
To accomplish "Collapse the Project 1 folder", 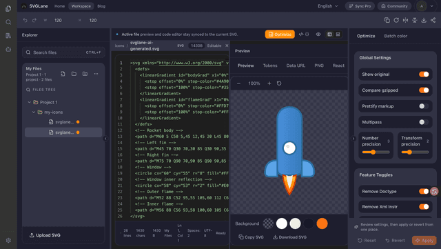I will pos(29,102).
